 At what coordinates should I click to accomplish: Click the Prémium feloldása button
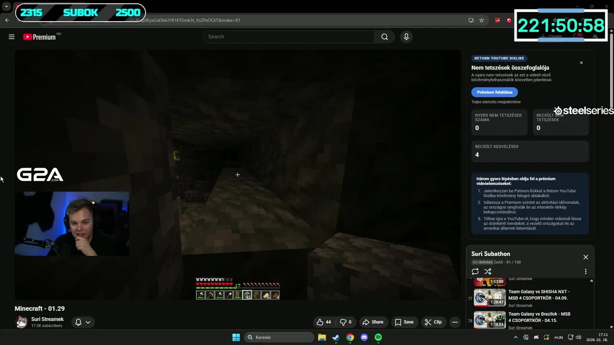click(495, 92)
